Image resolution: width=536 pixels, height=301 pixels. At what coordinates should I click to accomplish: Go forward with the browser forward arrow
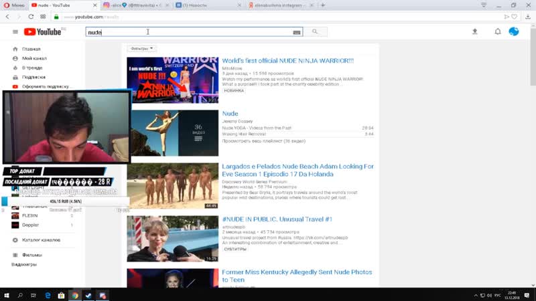(19, 16)
